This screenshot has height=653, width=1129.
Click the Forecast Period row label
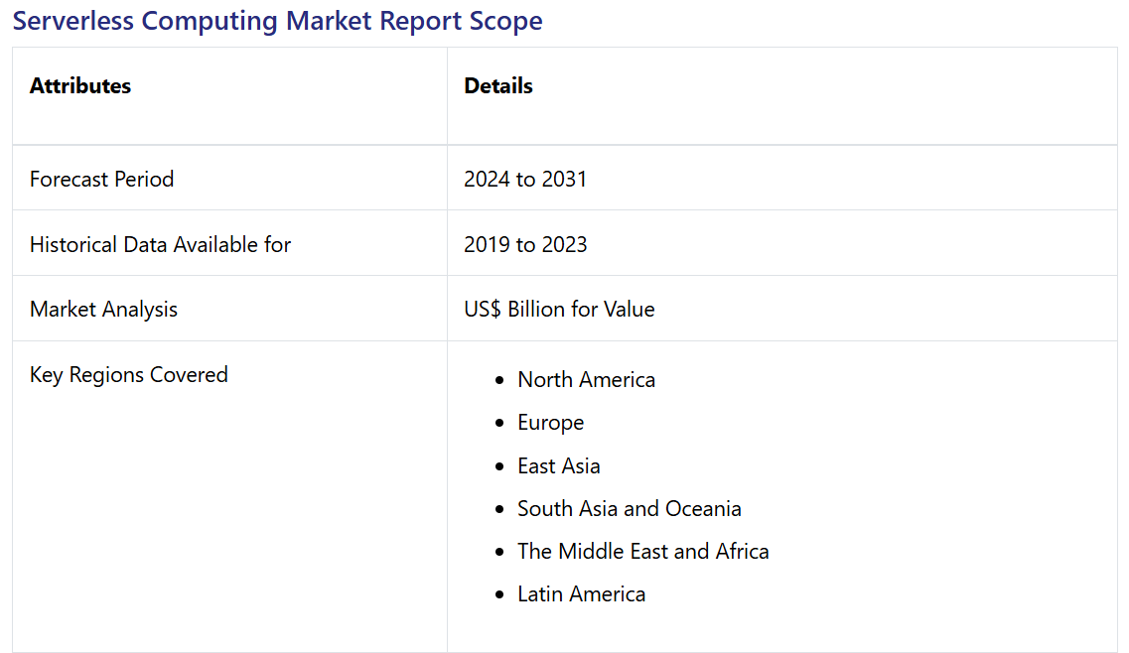click(x=101, y=180)
